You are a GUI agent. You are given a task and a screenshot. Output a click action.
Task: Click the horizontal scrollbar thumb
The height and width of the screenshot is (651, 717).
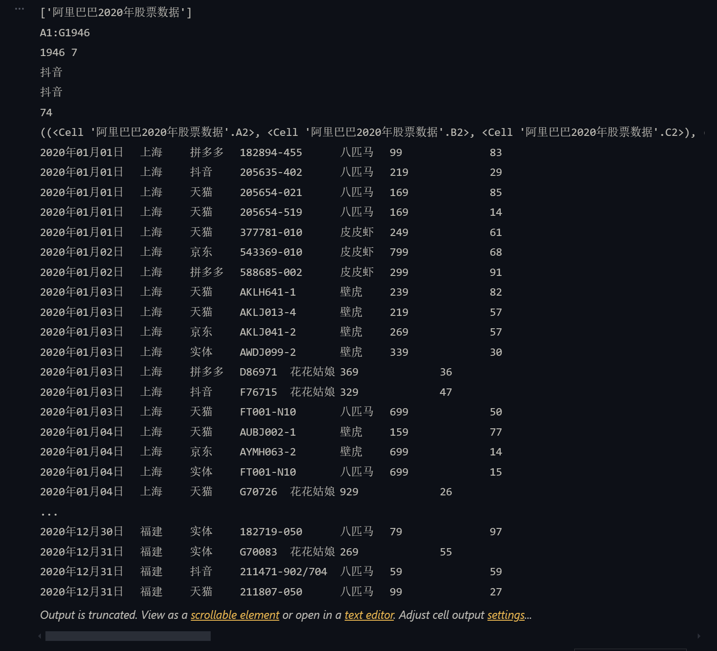click(x=128, y=636)
